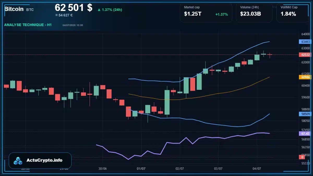Click the 04/07/2026 10:00 timestamp
The image size is (313, 176).
click(x=73, y=25)
